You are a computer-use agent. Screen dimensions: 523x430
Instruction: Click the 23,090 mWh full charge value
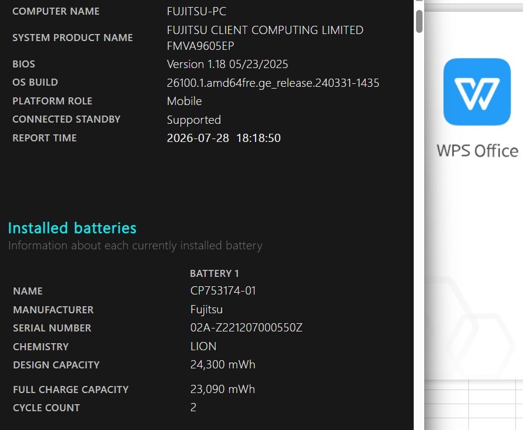tap(223, 389)
